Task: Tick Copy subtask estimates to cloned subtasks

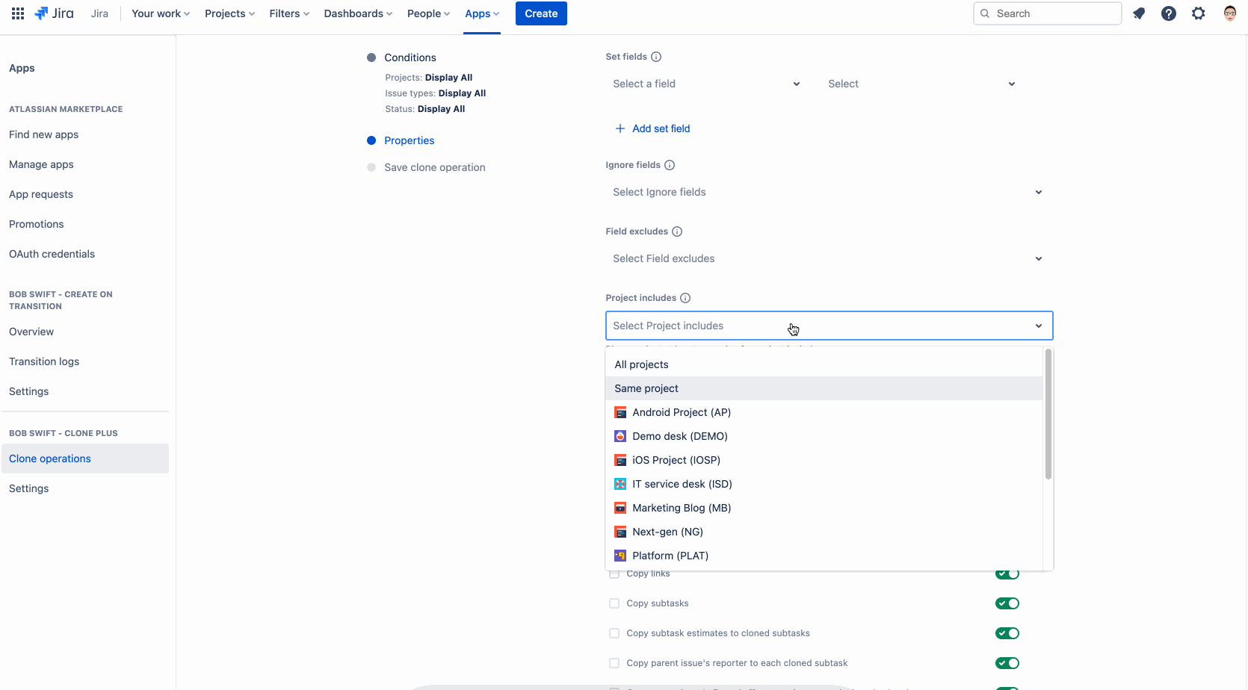Action: tap(614, 633)
